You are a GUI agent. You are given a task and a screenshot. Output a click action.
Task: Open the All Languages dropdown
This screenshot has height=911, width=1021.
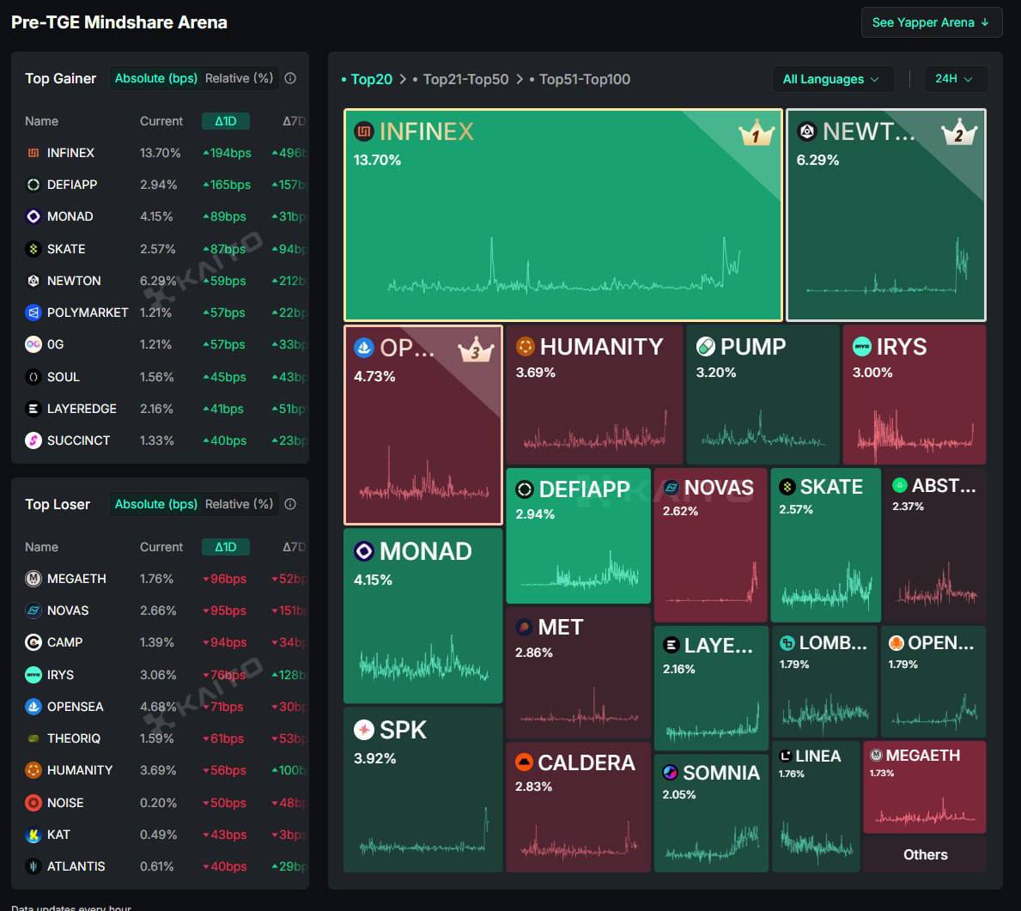point(833,79)
